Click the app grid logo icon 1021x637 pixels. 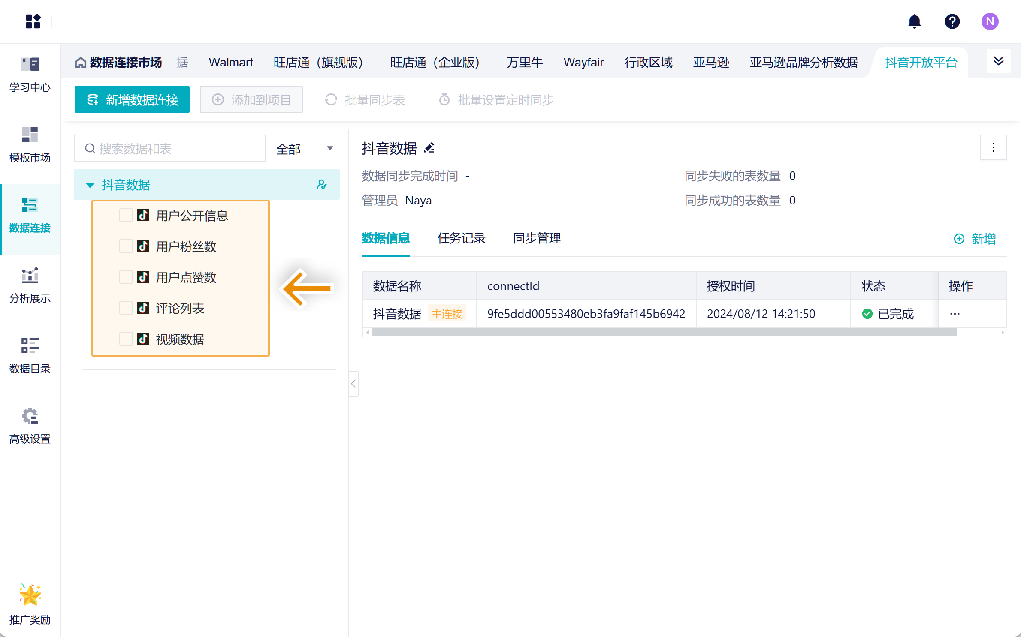pos(33,21)
